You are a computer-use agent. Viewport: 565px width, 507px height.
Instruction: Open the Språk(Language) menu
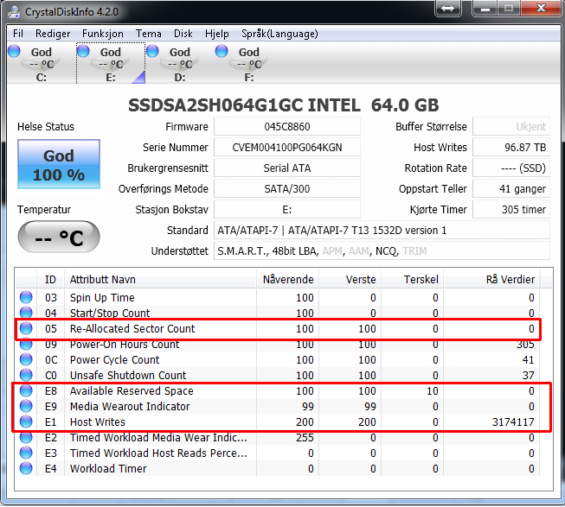[x=279, y=34]
